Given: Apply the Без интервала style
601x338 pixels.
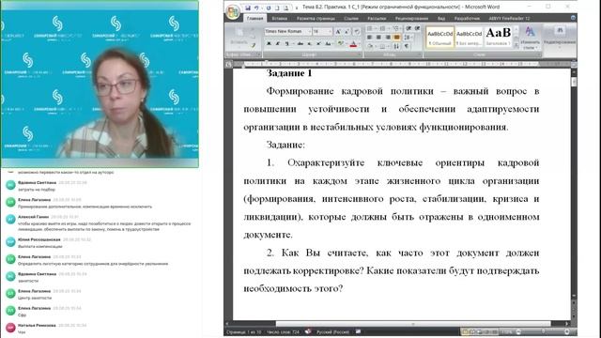Looking at the screenshot, I should click(x=470, y=38).
